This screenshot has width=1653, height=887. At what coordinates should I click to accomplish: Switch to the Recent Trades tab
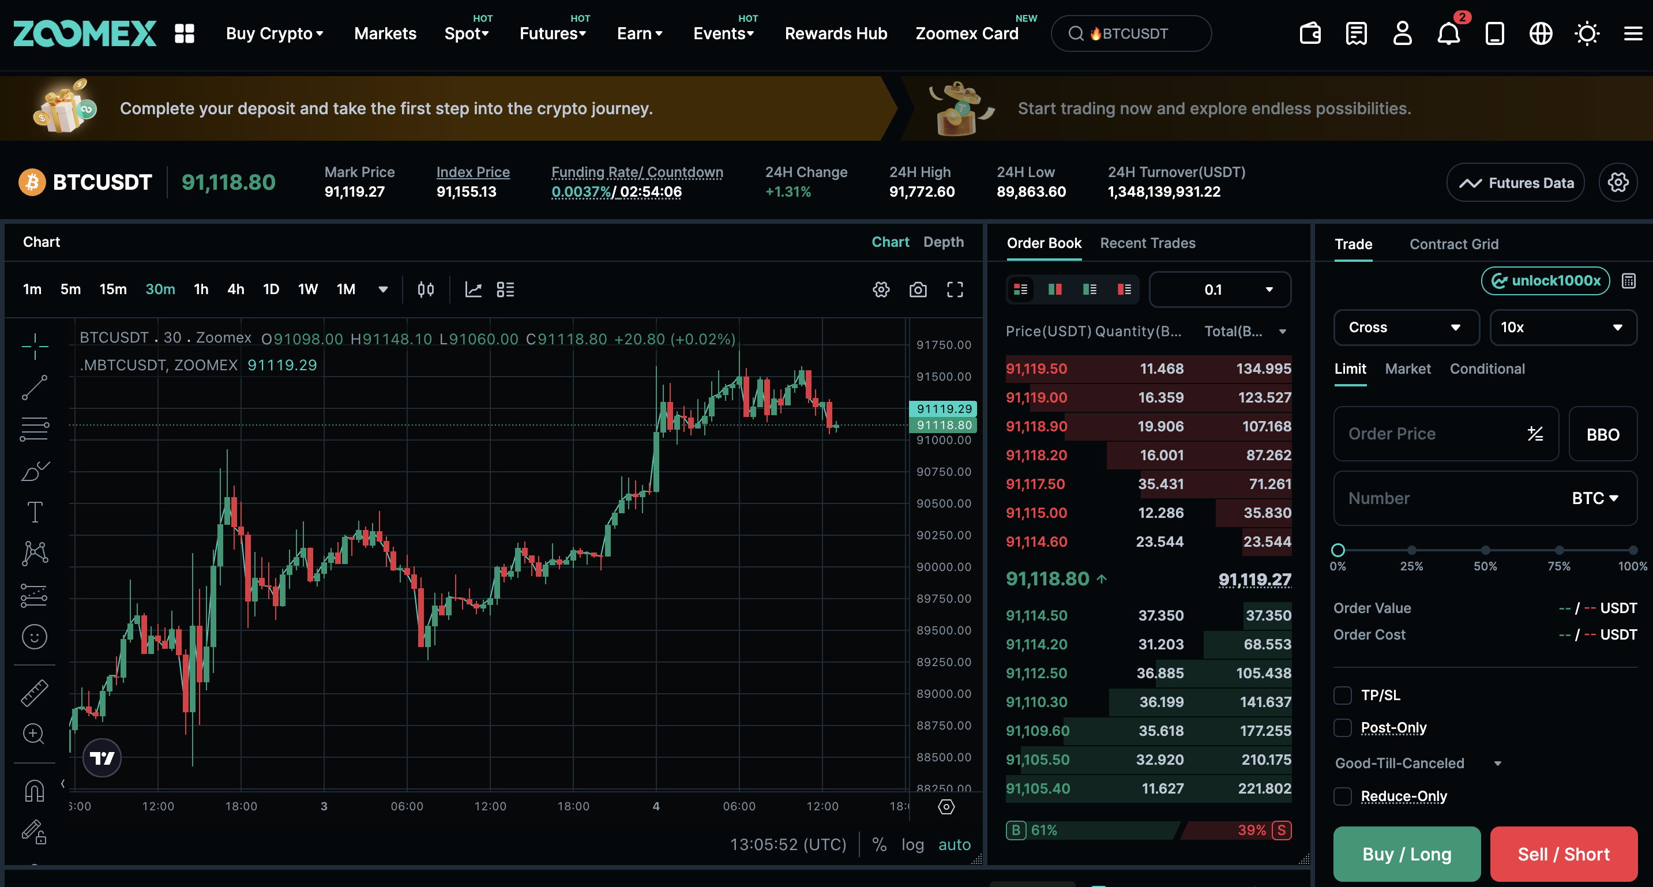(x=1147, y=243)
